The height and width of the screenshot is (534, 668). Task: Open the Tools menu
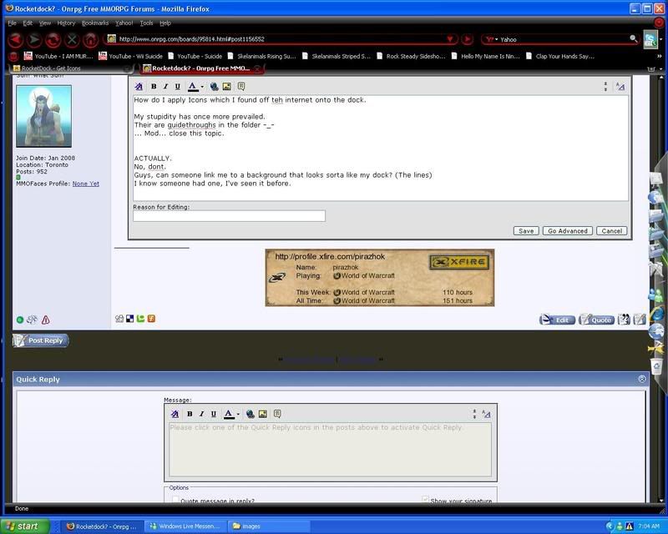pyautogui.click(x=147, y=23)
